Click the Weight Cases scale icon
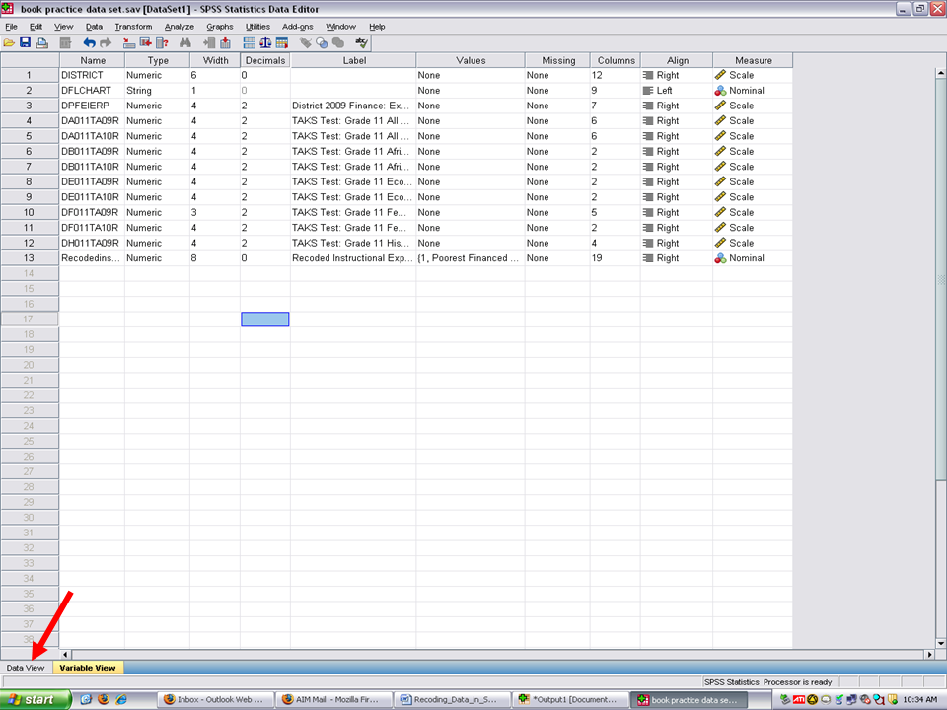 point(265,43)
